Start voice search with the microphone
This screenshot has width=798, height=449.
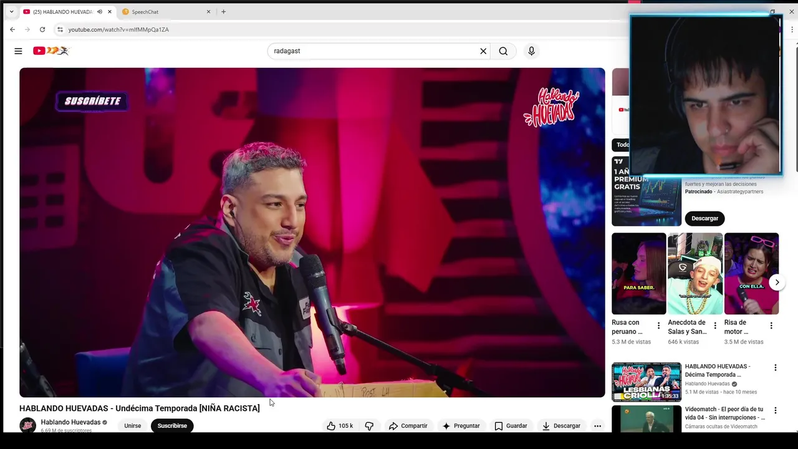[x=531, y=51]
